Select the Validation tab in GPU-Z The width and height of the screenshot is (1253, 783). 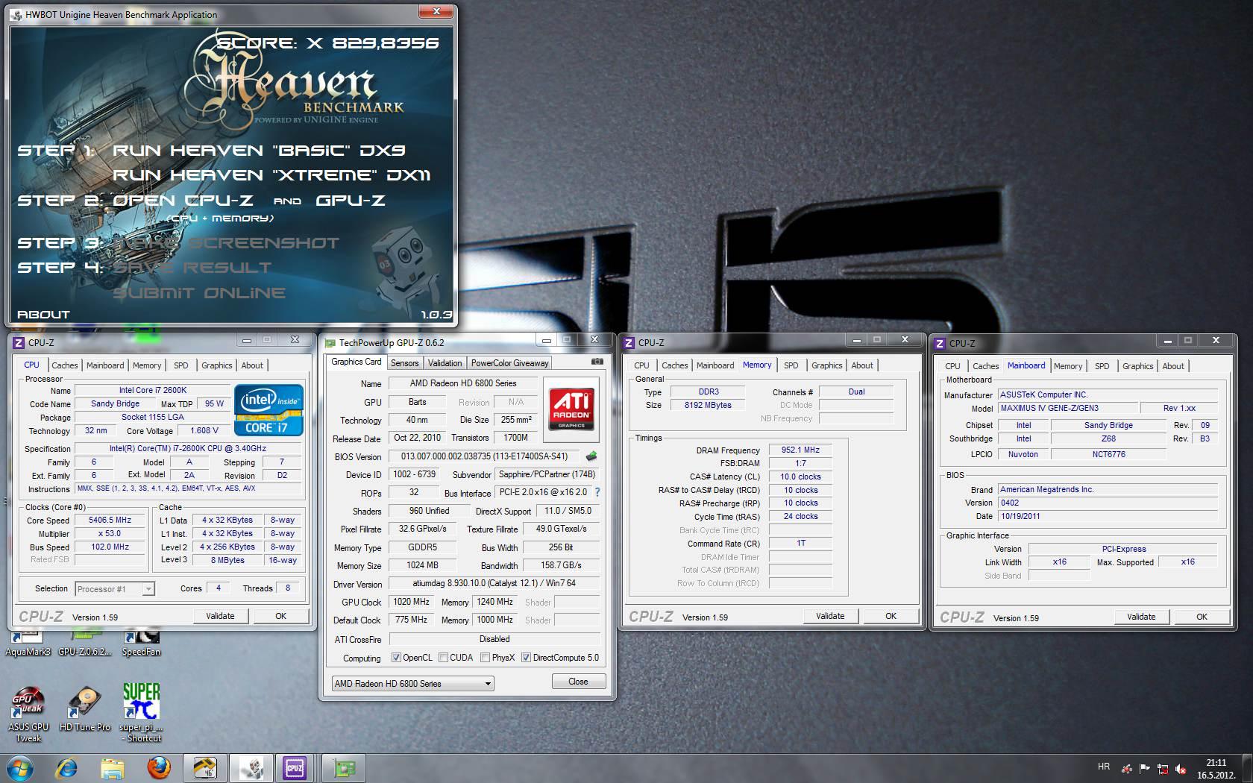(x=445, y=363)
